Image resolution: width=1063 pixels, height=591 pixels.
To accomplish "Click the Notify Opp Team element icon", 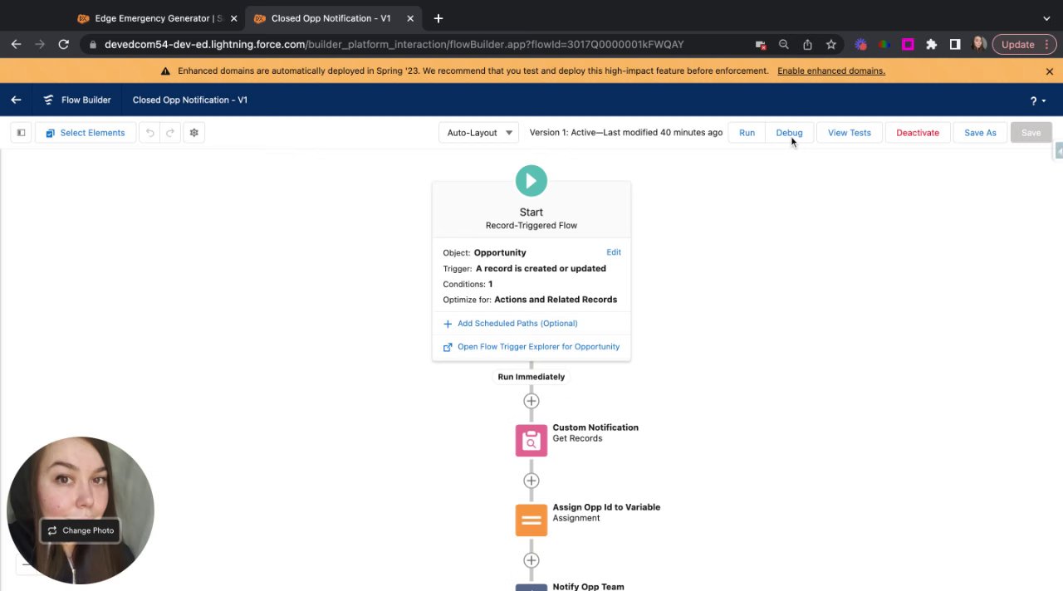I will (x=531, y=587).
